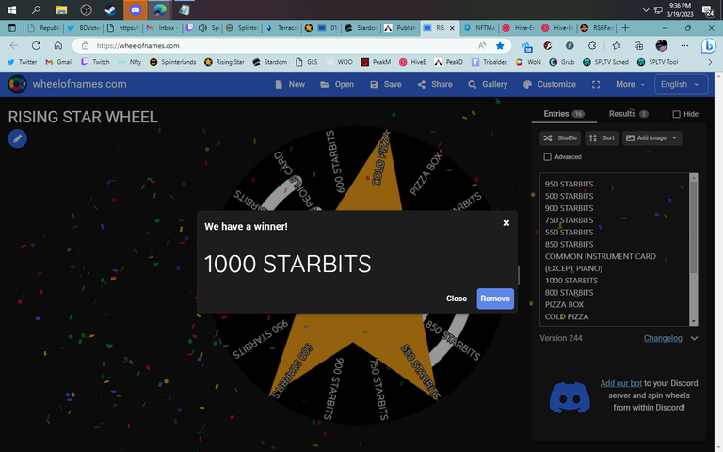Switch to the Entries tab
723x452 pixels.
coord(564,114)
